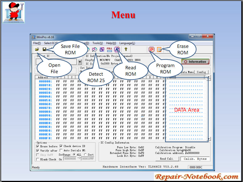The image size is (243, 182).
Task: Select the ALL SetRange radio button
Action: pos(74,154)
